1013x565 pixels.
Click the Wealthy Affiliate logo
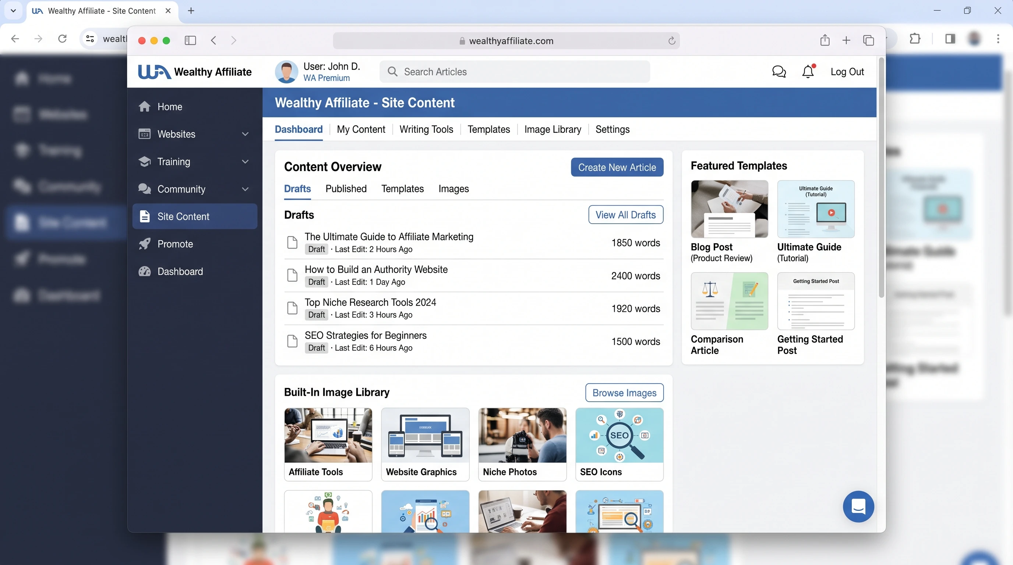(x=195, y=72)
